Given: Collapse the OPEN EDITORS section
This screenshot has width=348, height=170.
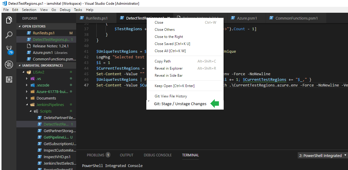Looking at the screenshot, I should click(19, 26).
